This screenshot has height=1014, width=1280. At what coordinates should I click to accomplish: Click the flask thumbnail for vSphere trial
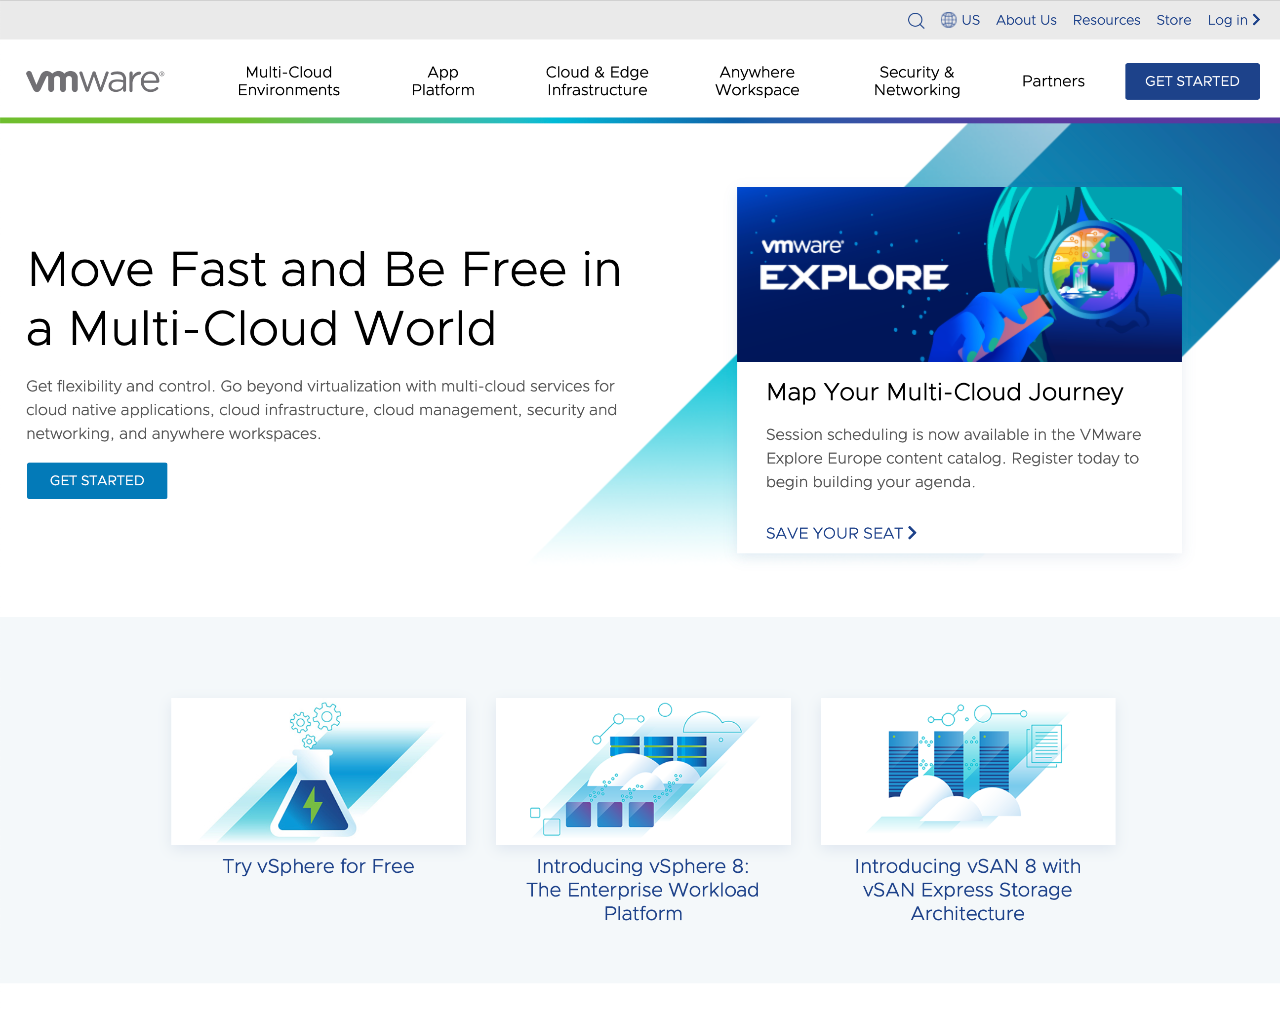tap(319, 771)
